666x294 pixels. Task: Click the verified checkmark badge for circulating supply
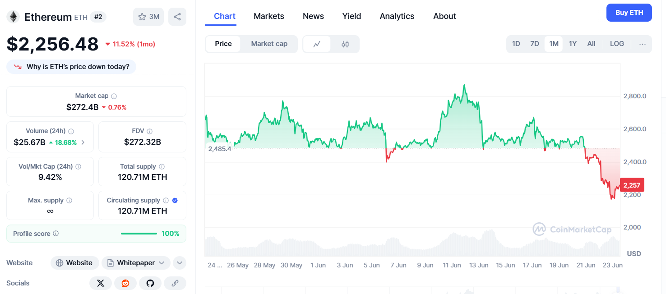(175, 200)
